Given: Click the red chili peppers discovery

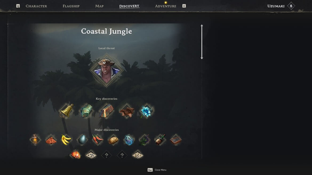Looking at the screenshot, I should point(98,140).
